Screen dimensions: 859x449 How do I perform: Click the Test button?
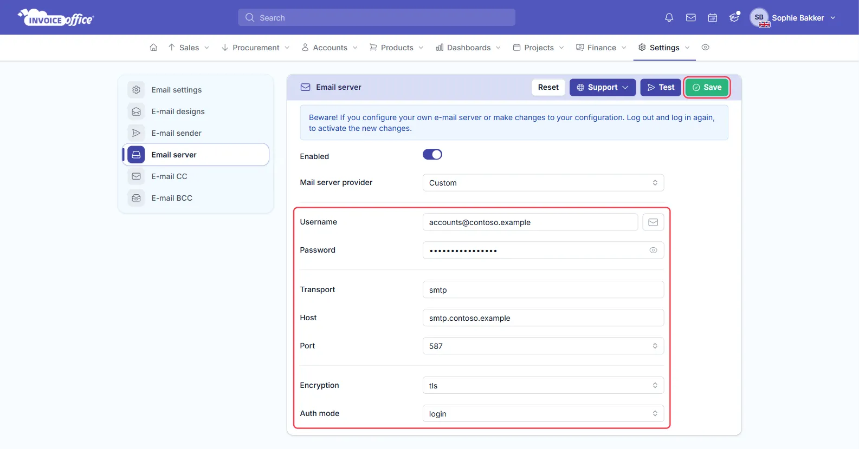coord(661,88)
